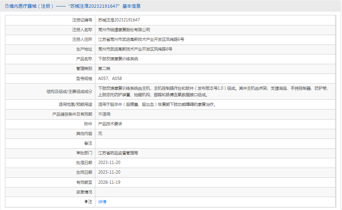The image size is (342, 210).
Task: Click the 备注 label
Action: click(x=88, y=143)
